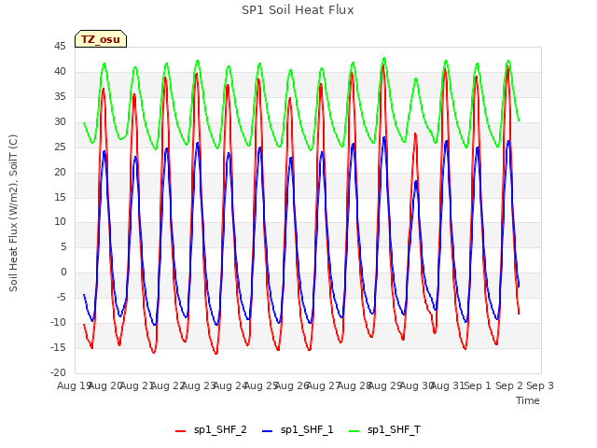Screen dimensions: 597x448
Task: Click the red sp1_SHF_2 legend swatch
Action: 180,431
